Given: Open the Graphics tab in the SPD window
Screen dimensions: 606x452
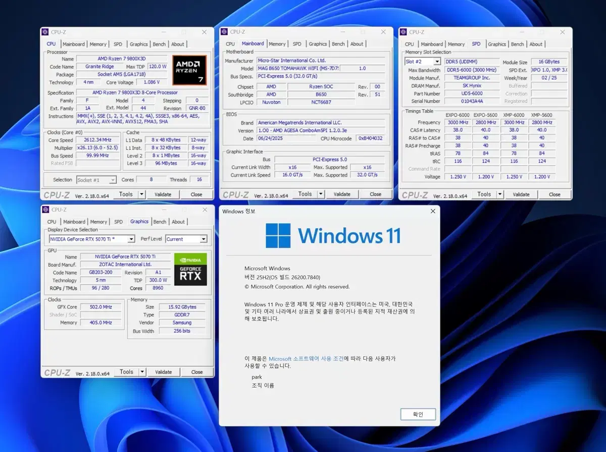Looking at the screenshot, I should point(497,44).
